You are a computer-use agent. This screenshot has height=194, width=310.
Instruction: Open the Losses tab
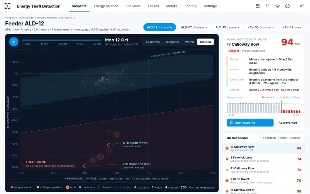(x=153, y=6)
